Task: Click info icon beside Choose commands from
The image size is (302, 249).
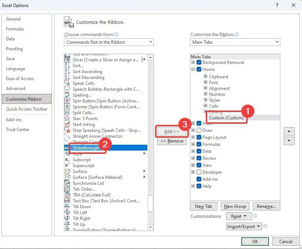Action: pyautogui.click(x=116, y=34)
